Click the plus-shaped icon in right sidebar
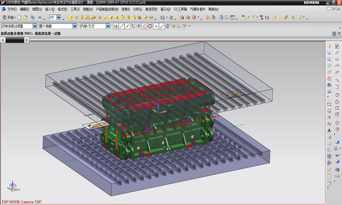 [329, 117]
